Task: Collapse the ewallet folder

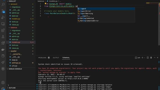Action: click(9, 51)
